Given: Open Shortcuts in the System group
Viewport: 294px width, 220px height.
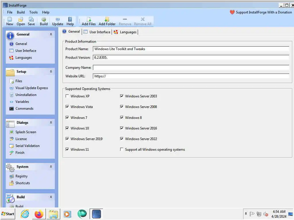Looking at the screenshot, I should pos(20,183).
